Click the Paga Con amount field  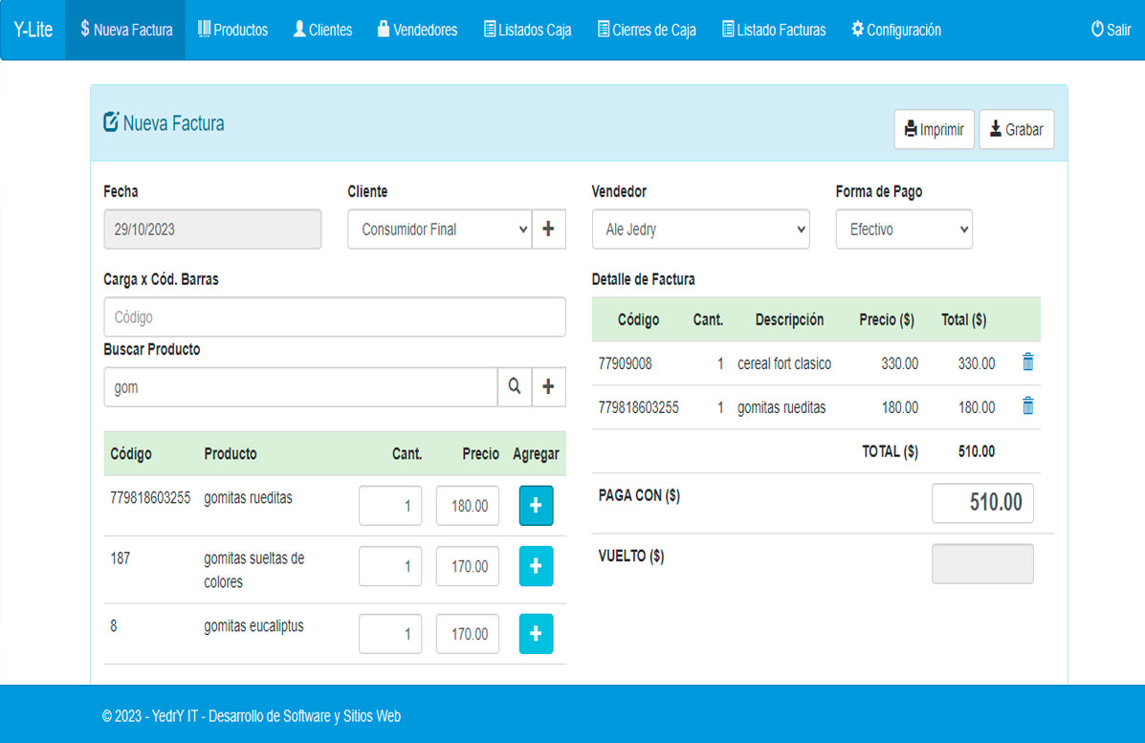pyautogui.click(x=982, y=503)
